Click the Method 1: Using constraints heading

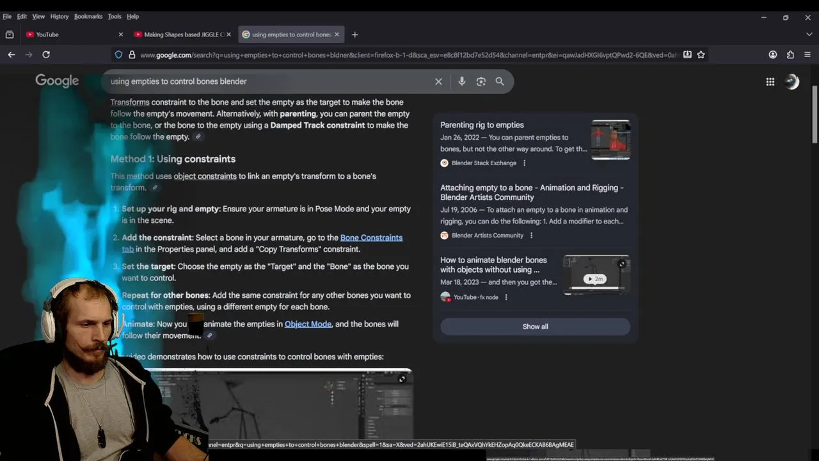tap(173, 159)
